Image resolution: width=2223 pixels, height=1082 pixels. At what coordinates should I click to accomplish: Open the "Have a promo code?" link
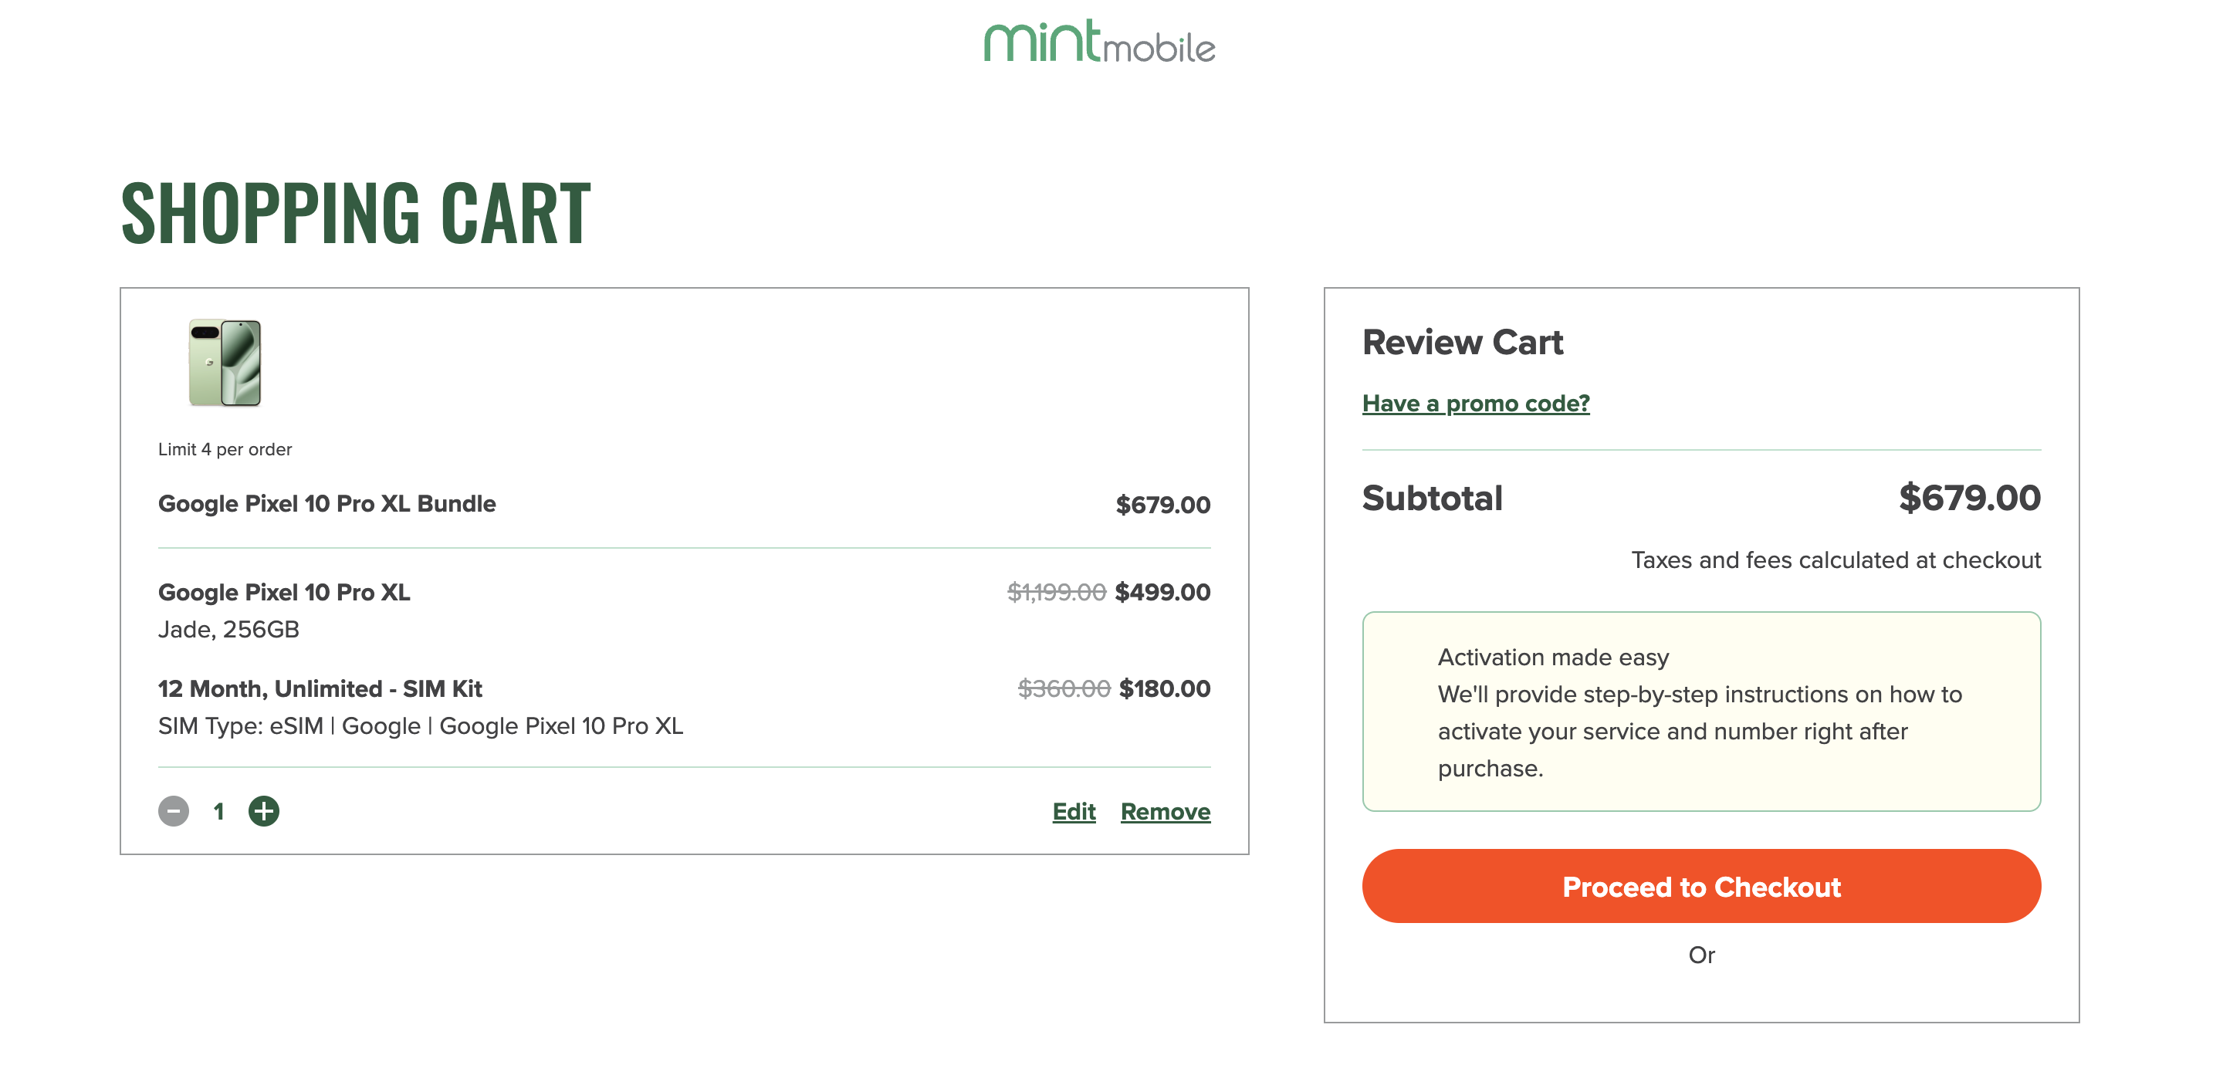(1475, 403)
